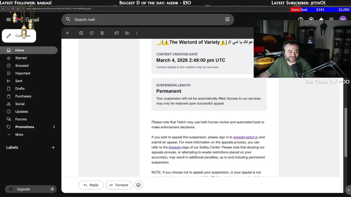Open the Updates category

29,112
